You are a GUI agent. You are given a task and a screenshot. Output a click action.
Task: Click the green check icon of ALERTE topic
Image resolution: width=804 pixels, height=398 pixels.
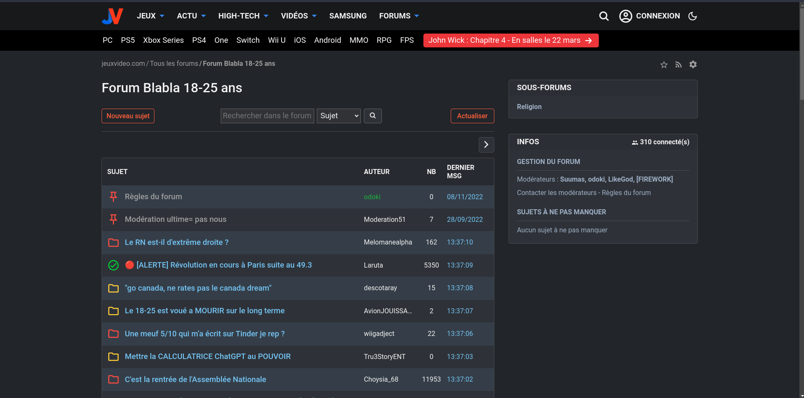click(x=113, y=265)
